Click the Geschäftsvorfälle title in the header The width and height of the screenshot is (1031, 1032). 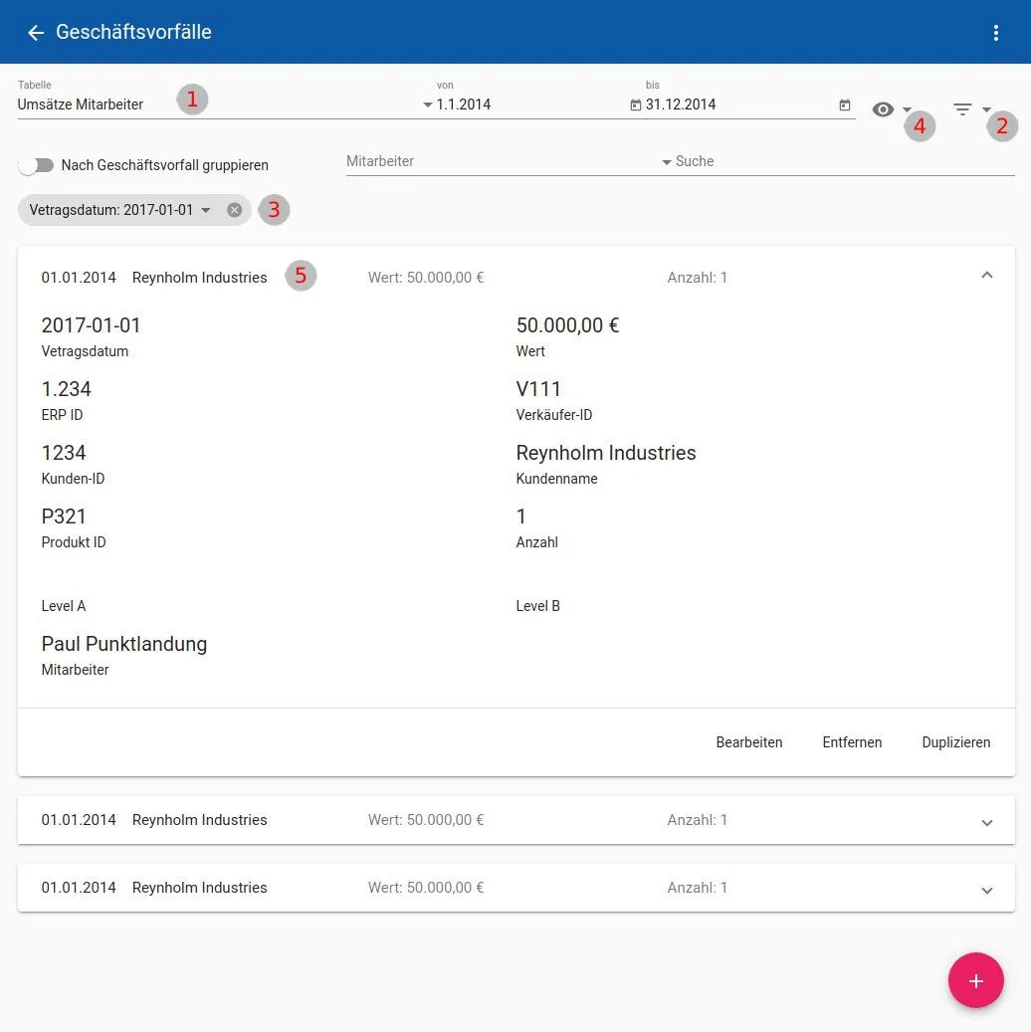[134, 32]
